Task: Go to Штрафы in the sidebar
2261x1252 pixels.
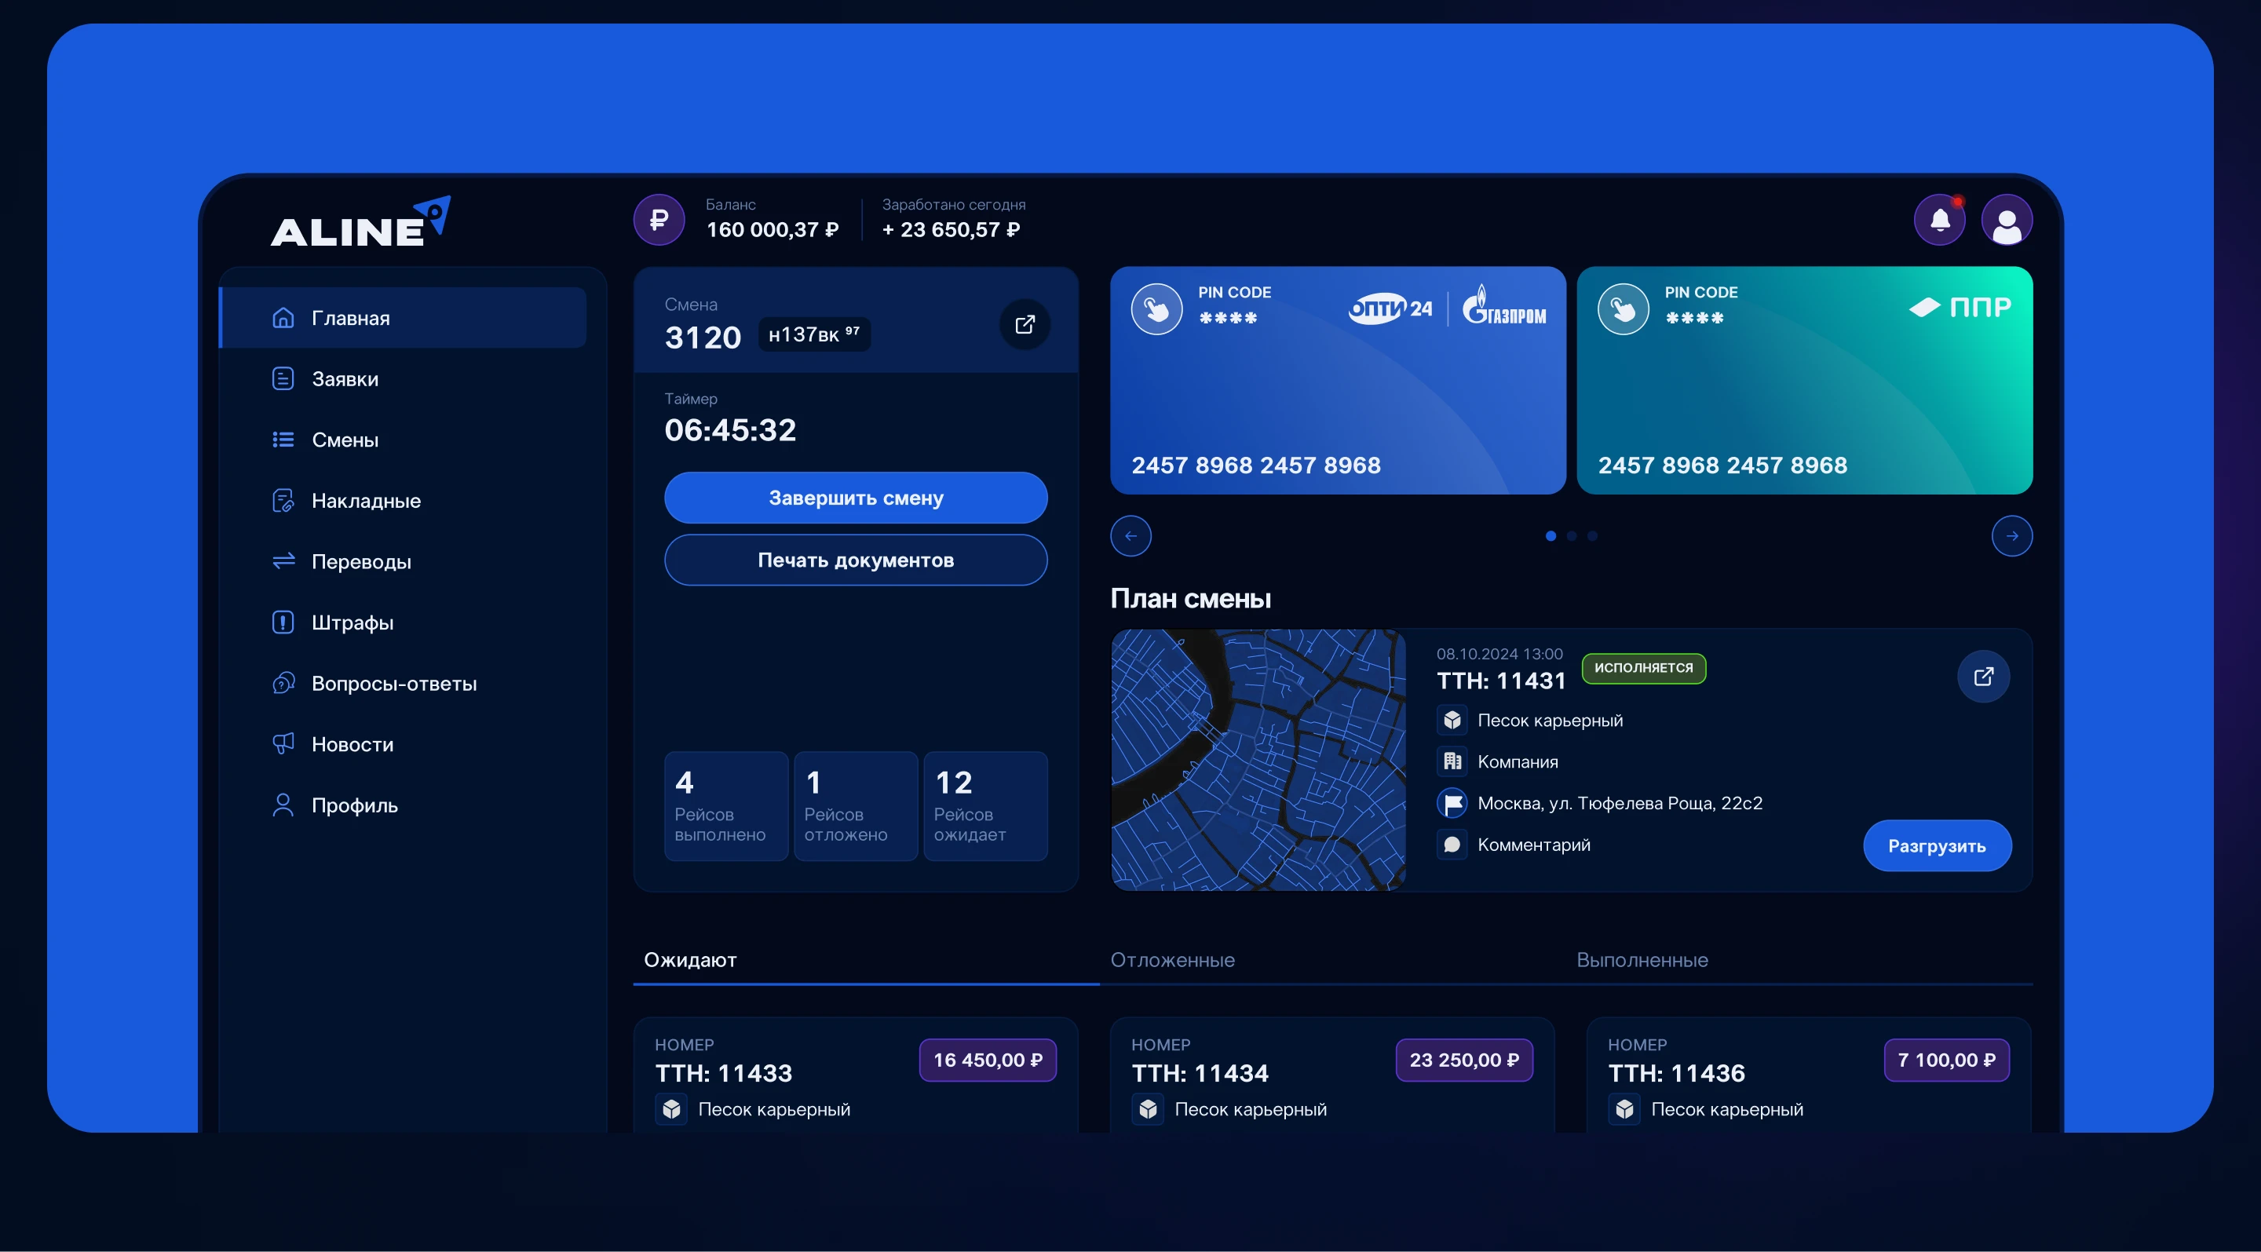Action: pyautogui.click(x=352, y=623)
